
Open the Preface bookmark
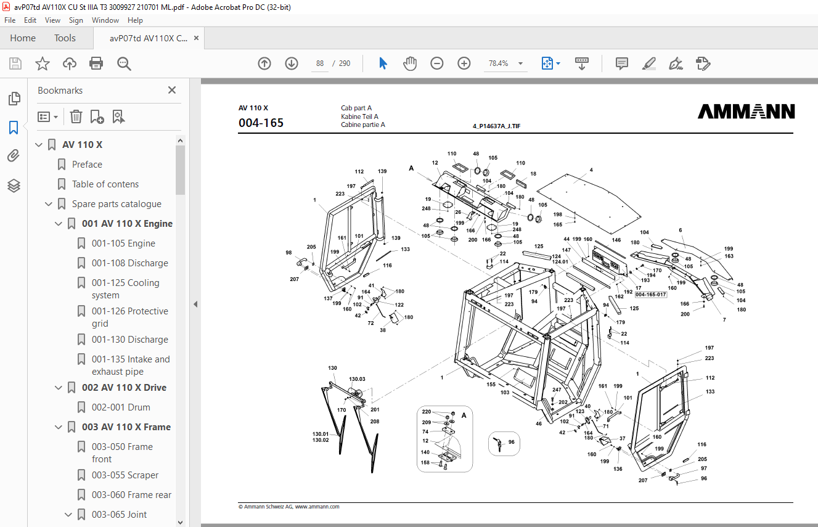(87, 165)
